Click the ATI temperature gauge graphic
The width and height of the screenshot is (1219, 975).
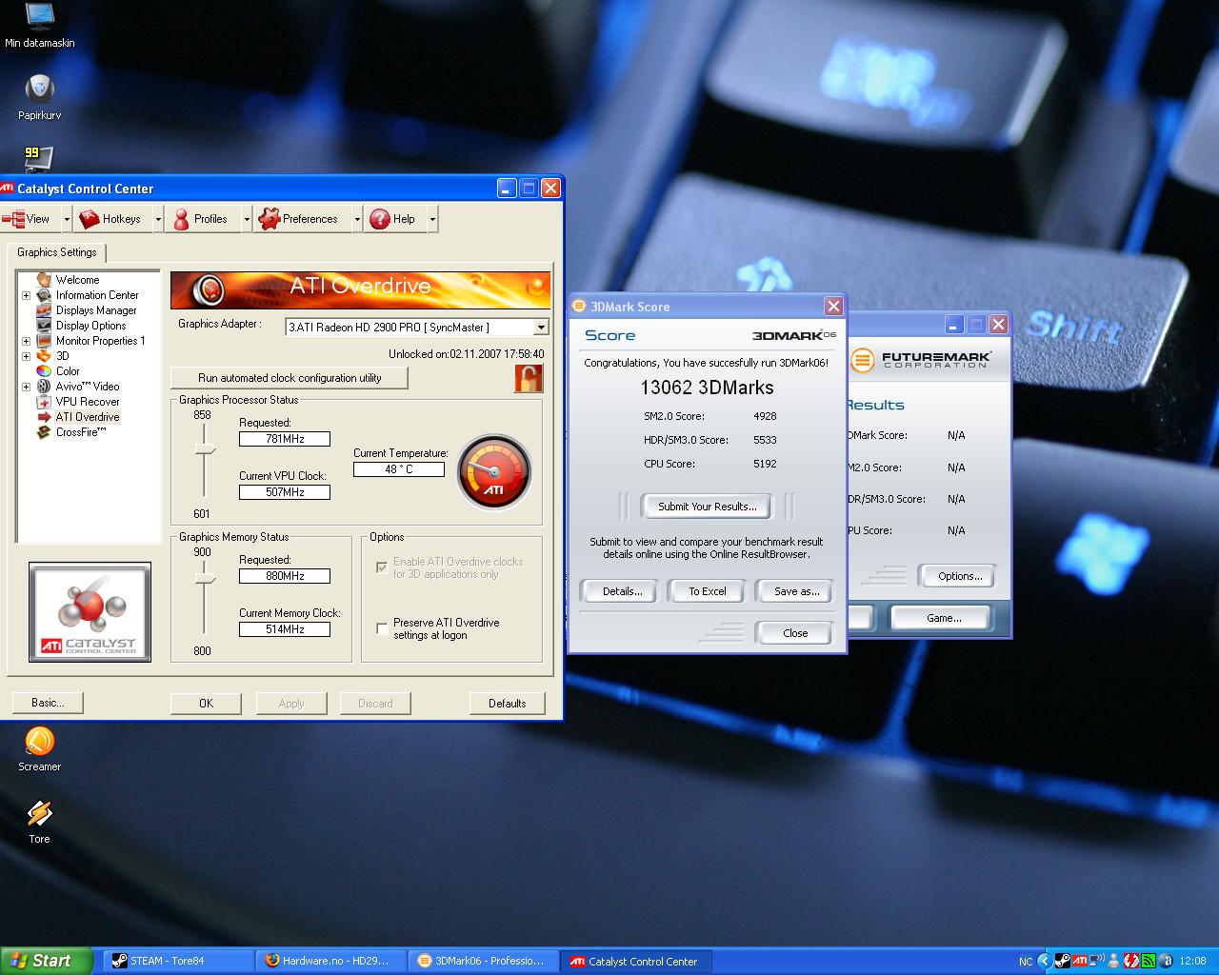[x=493, y=472]
